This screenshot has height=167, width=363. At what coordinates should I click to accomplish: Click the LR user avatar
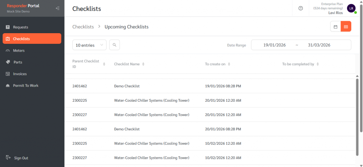(x=351, y=8)
